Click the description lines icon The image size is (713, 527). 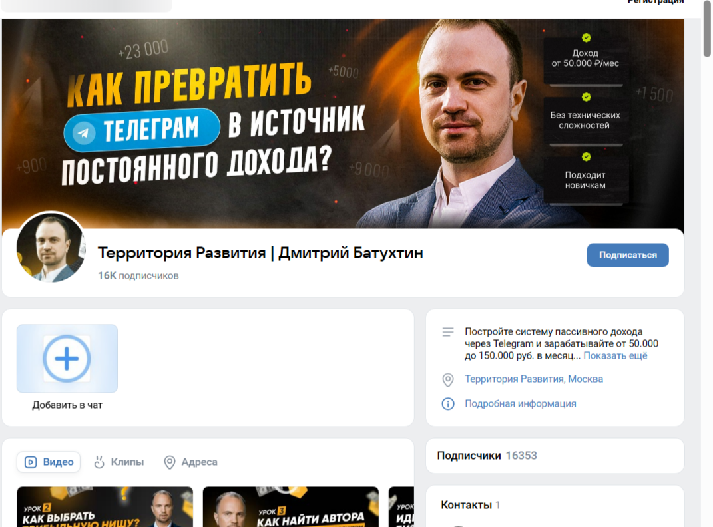[x=448, y=332]
